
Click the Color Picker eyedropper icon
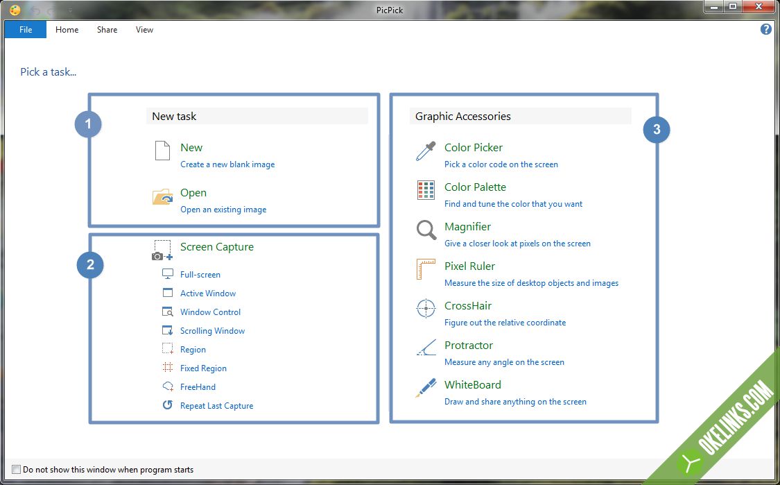pos(426,151)
